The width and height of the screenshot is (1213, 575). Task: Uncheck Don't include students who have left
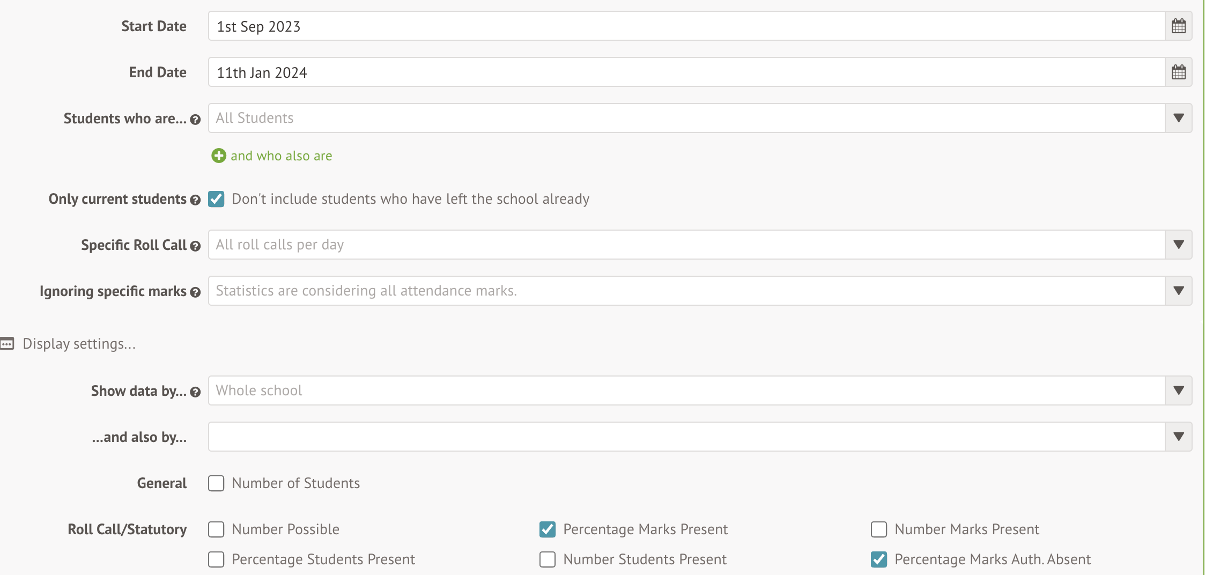pyautogui.click(x=216, y=199)
